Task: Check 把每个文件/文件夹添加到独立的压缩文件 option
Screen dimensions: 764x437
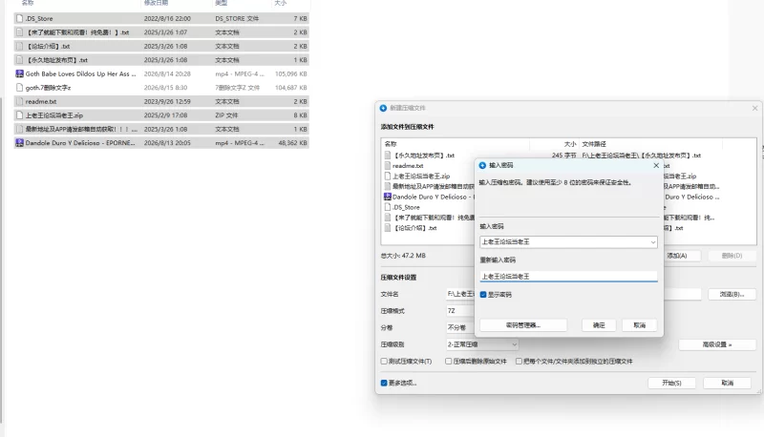Action: (x=519, y=361)
